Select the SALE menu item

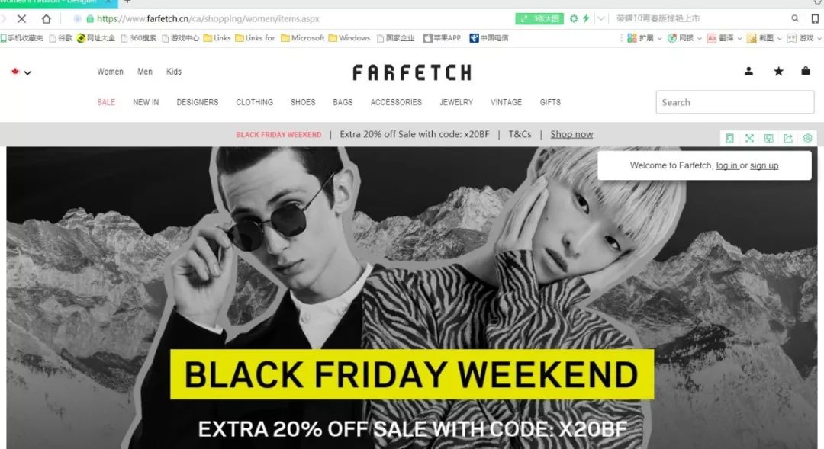pos(105,102)
